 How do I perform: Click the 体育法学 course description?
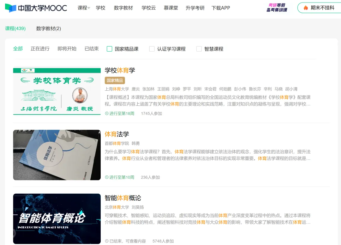click(x=208, y=155)
